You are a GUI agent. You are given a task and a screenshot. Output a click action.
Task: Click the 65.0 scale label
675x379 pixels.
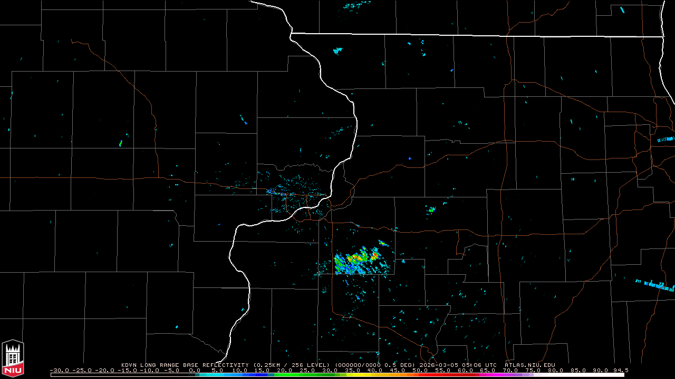tap(488, 370)
